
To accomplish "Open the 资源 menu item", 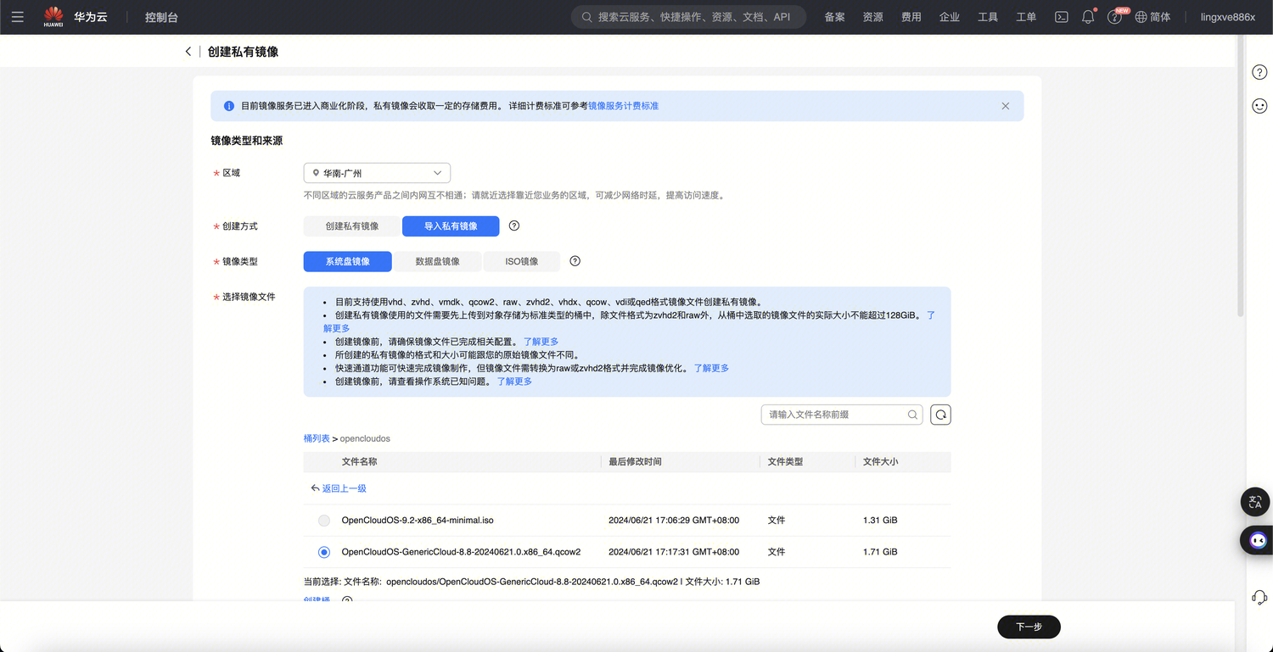I will point(872,17).
